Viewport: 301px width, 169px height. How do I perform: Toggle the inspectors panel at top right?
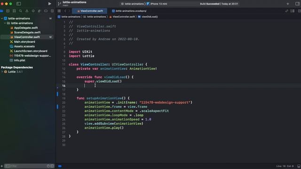click(297, 4)
